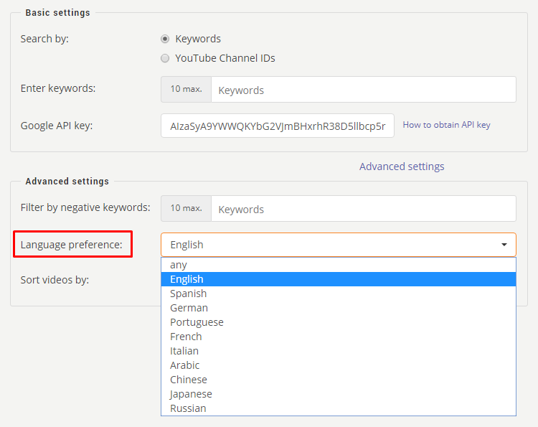This screenshot has height=427, width=538.
Task: Click the Google API key field
Action: point(277,126)
